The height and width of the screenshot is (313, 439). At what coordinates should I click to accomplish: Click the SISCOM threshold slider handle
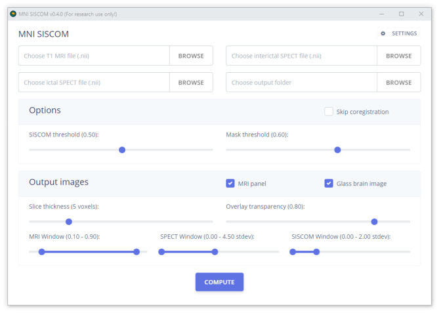[122, 150]
